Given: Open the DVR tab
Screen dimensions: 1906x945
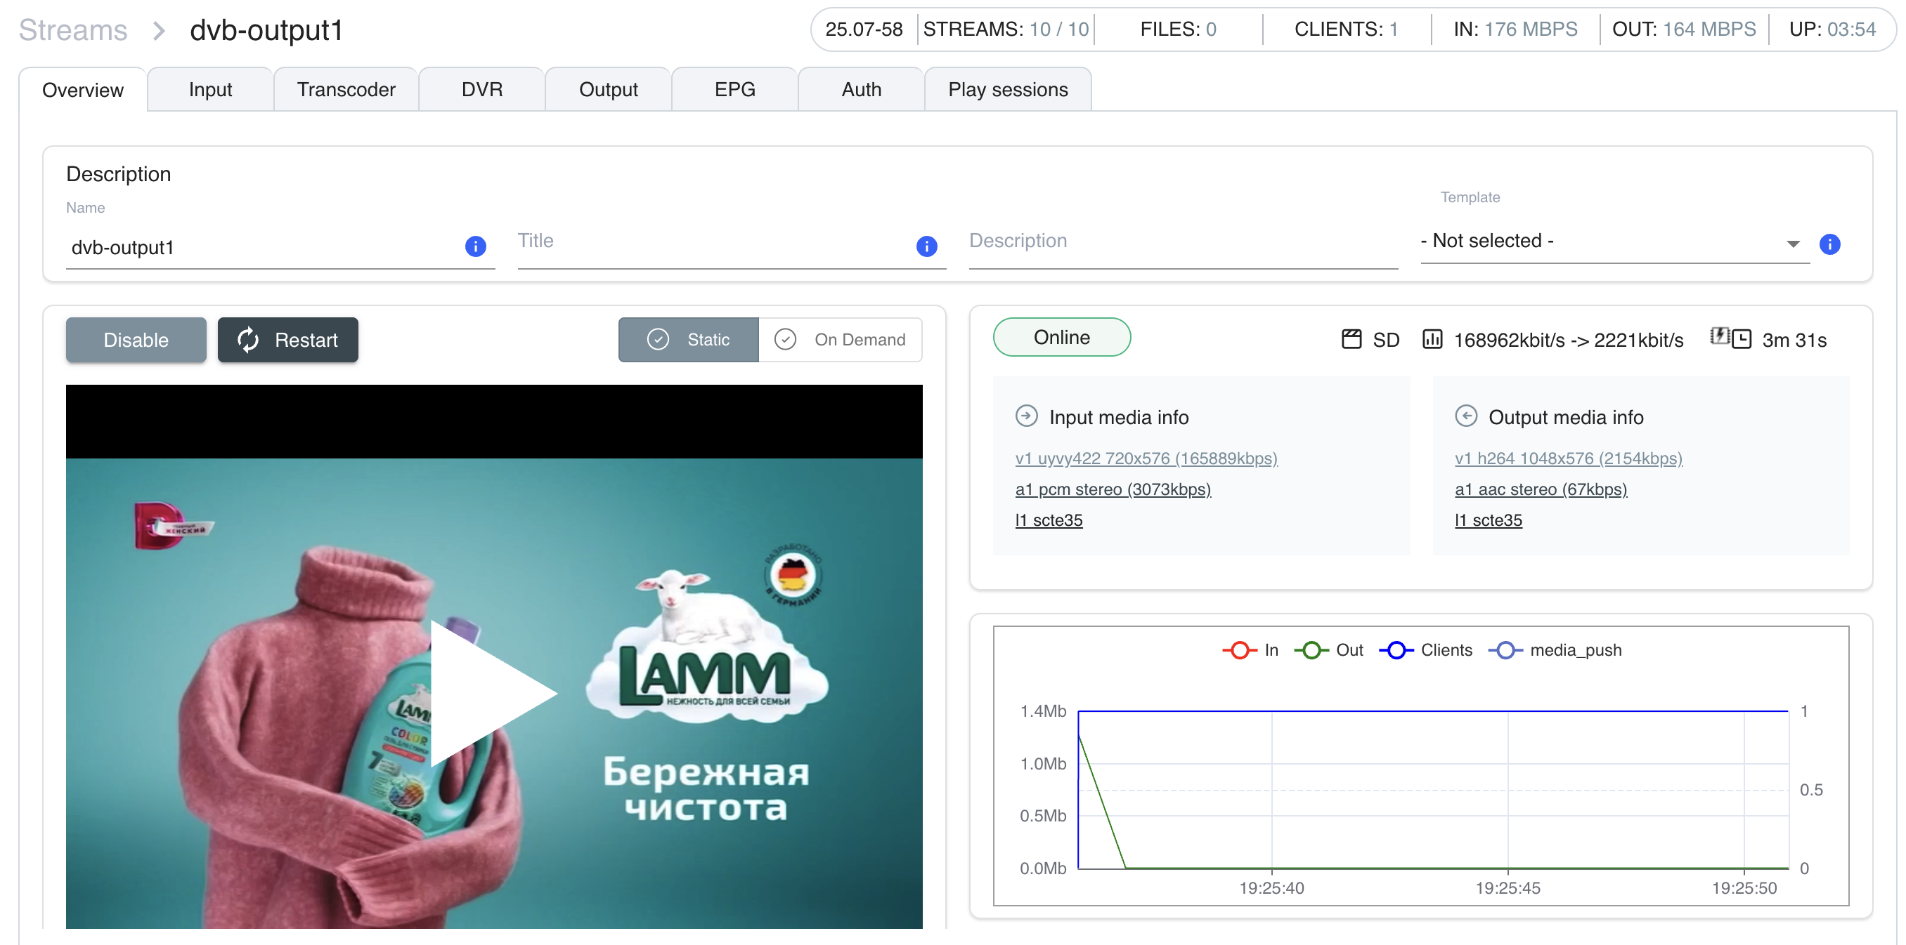Looking at the screenshot, I should tap(481, 89).
